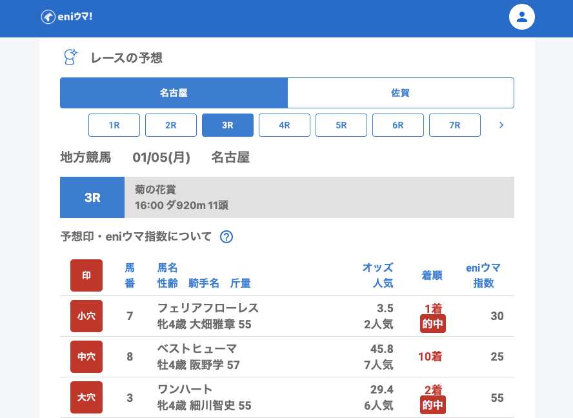Click the 中穴 mark badge
Viewport: 573px width, 418px height.
[x=86, y=357]
